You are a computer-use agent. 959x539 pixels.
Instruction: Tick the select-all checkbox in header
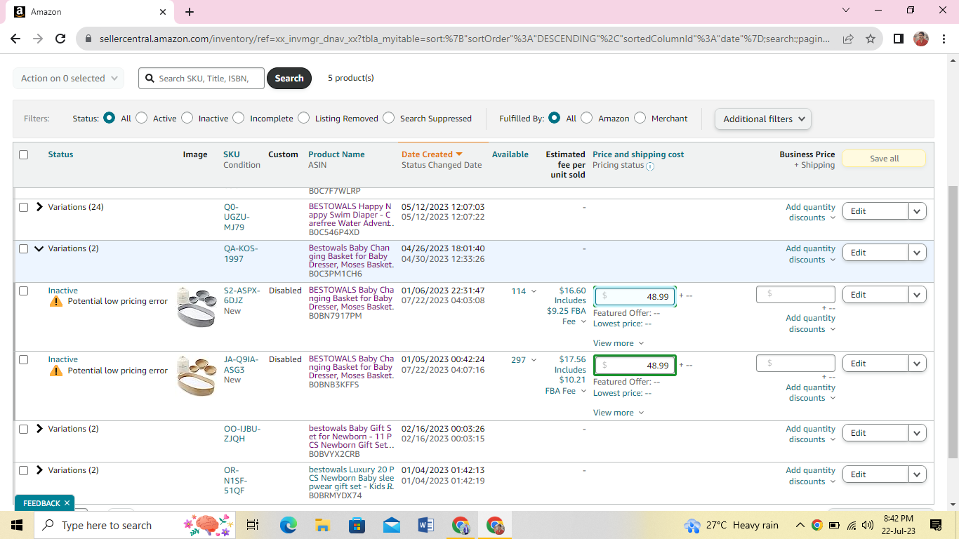[24, 154]
